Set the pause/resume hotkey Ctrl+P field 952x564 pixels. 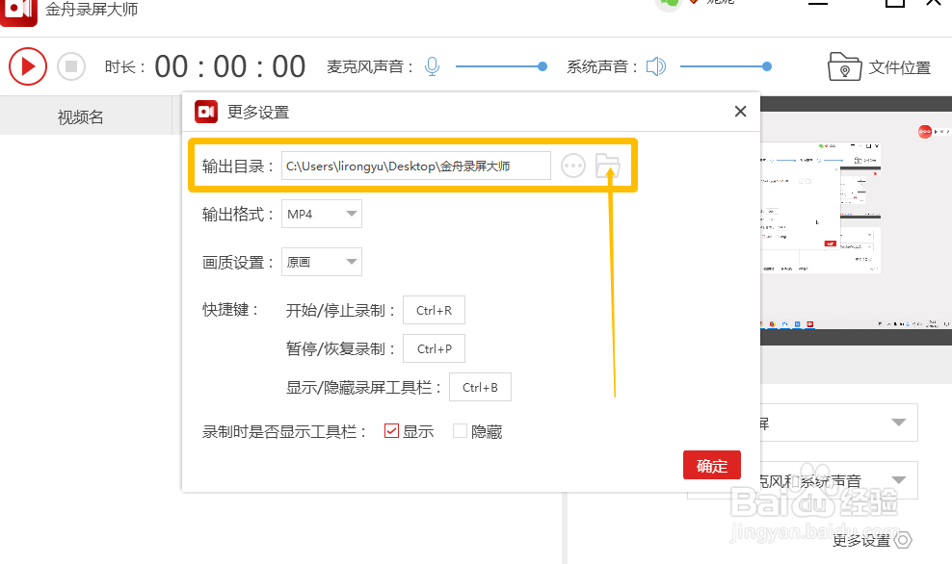click(x=435, y=348)
